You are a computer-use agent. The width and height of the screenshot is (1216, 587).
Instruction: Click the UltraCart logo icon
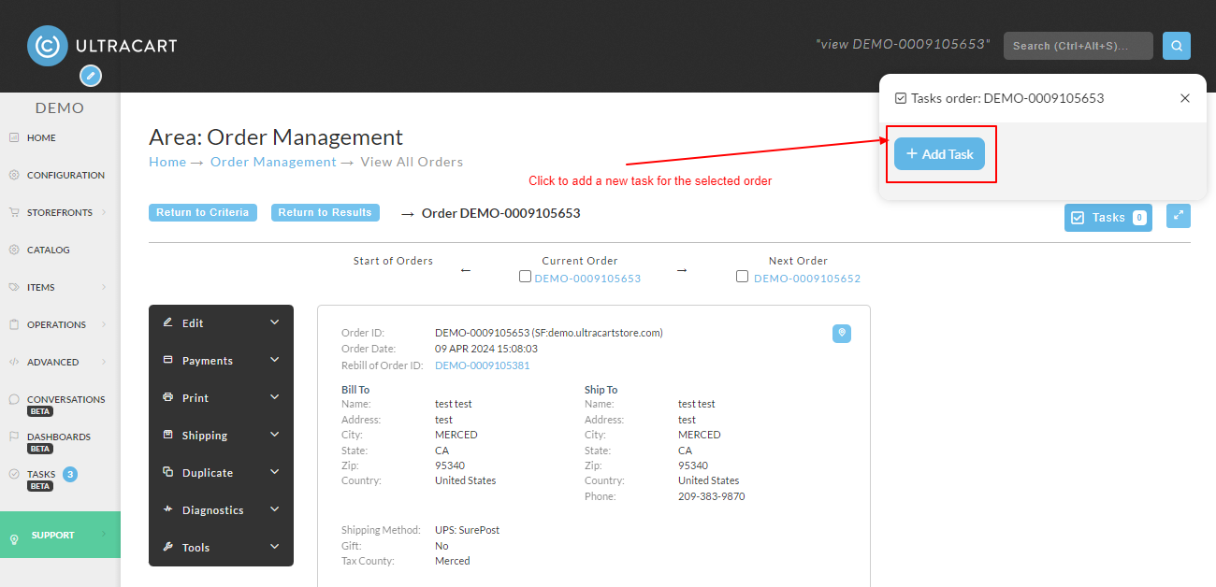pos(48,46)
